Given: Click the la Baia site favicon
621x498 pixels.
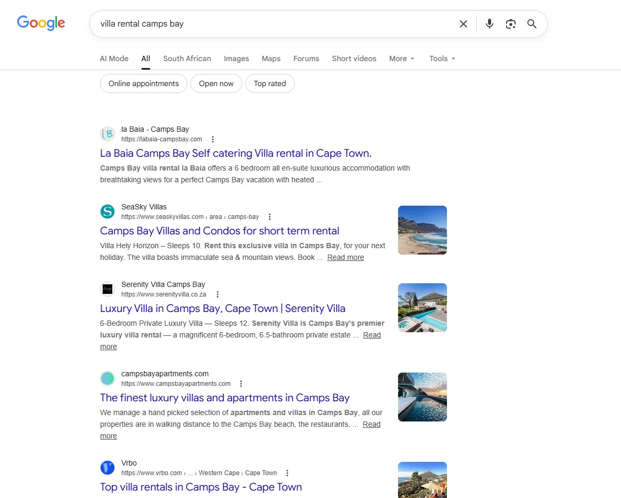Looking at the screenshot, I should (107, 134).
